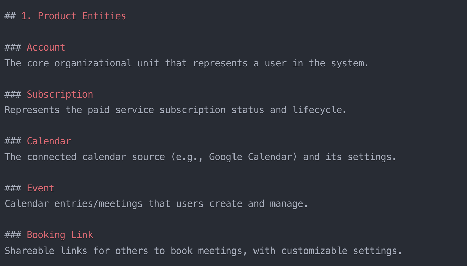Place cursor on the "##" before Product Entities

click(x=10, y=16)
